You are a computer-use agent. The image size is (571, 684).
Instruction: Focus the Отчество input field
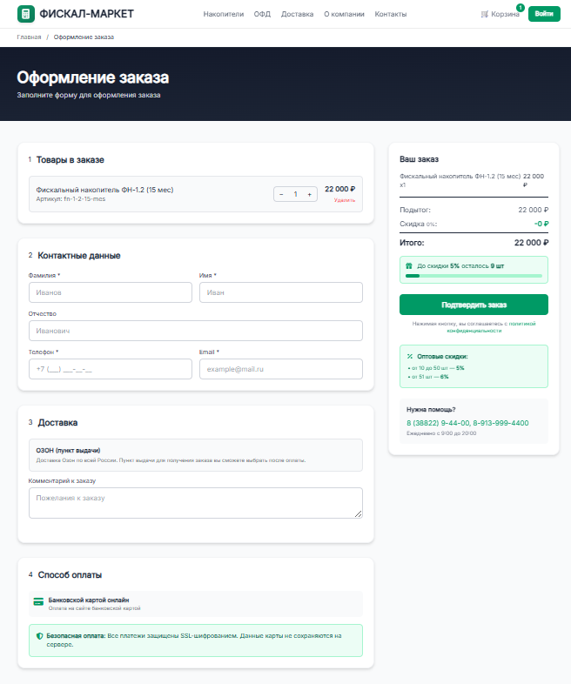tap(196, 331)
